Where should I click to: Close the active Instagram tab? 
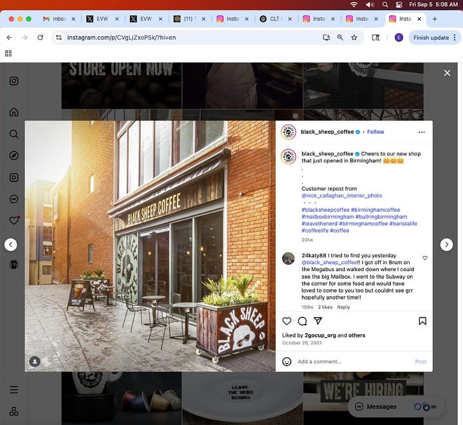419,19
